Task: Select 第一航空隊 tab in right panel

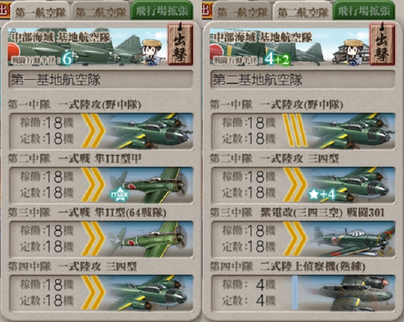Action: [242, 12]
